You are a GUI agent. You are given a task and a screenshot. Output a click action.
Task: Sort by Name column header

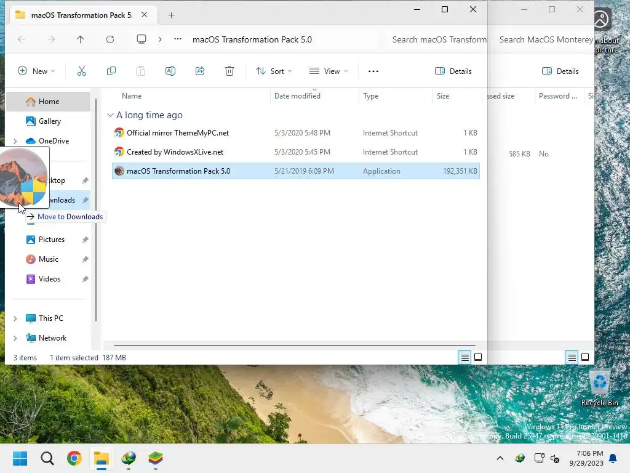point(132,95)
